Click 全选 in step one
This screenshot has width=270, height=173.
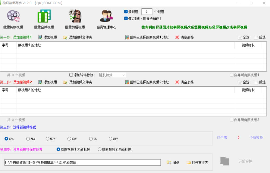click(243, 38)
